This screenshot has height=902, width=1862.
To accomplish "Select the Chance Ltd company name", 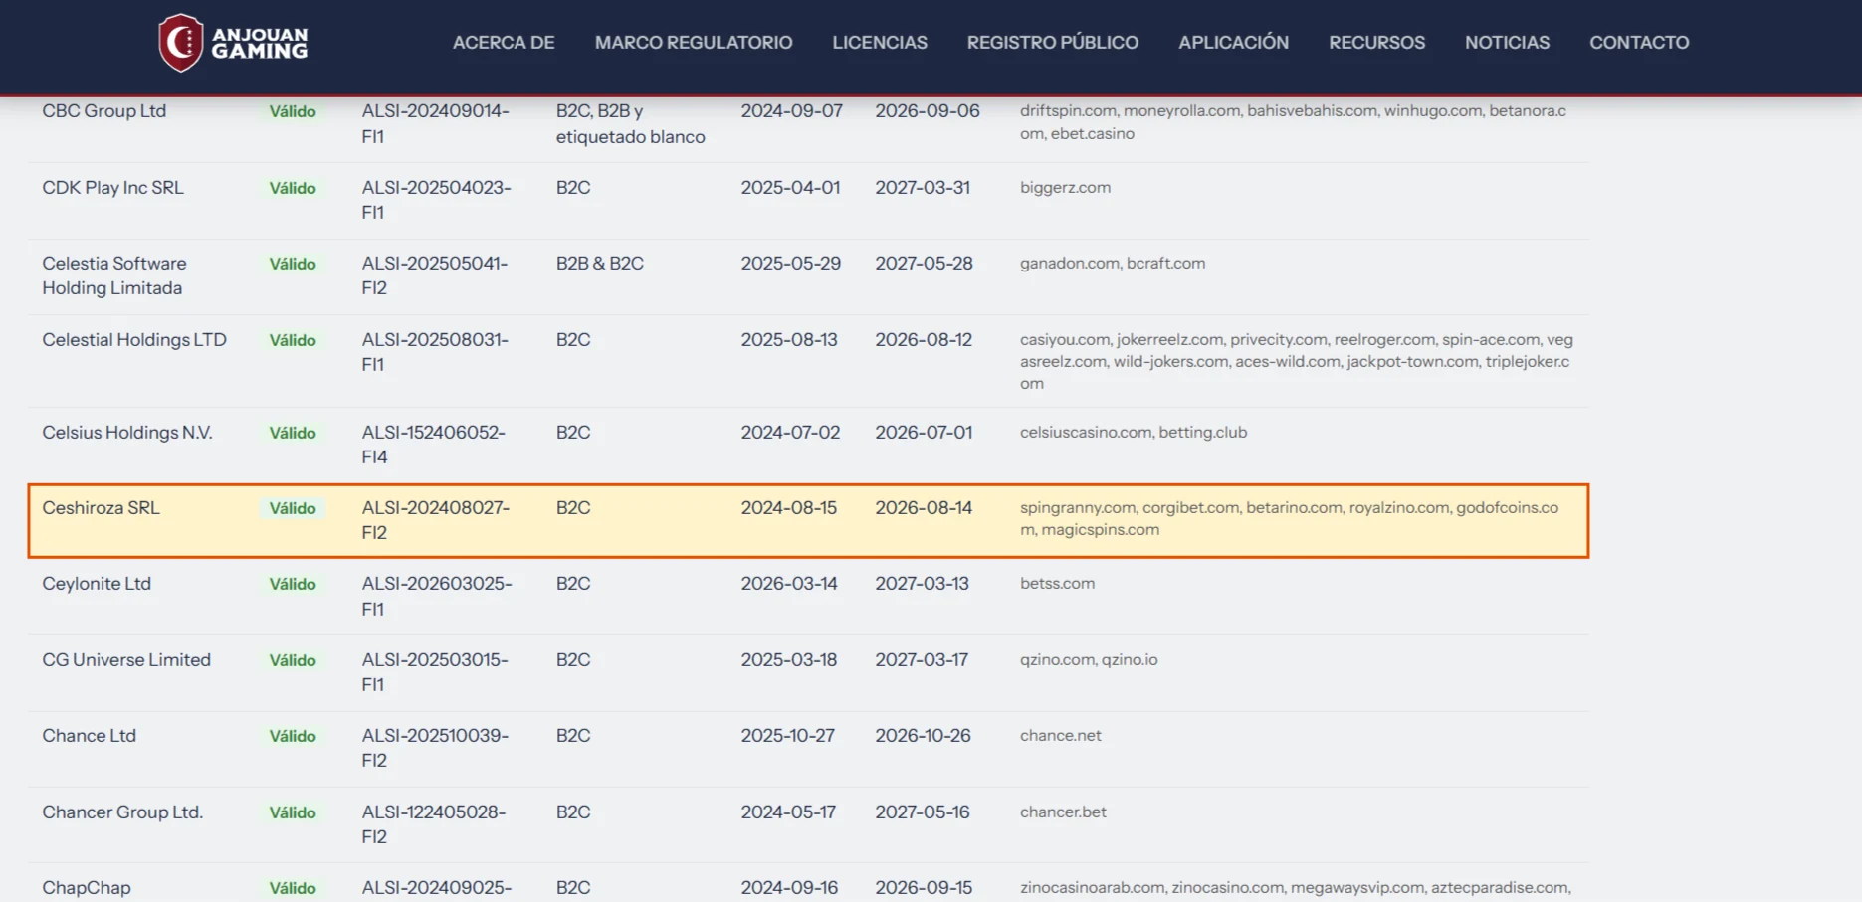I will click(90, 736).
